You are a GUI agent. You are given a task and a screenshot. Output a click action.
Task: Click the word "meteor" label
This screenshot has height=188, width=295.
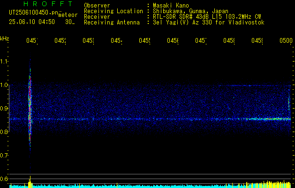point(68,15)
